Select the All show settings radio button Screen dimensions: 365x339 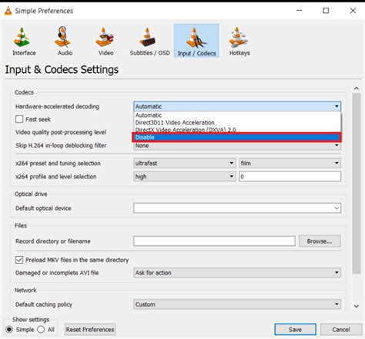41,330
